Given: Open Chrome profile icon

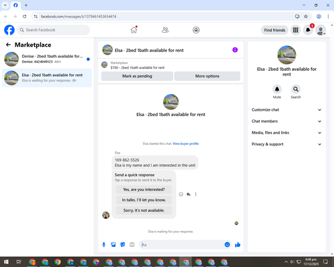Looking at the screenshot, I should [x=319, y=17].
